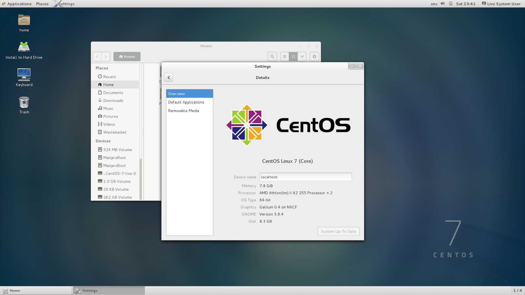Screen dimensions: 525x295
Task: Open Pictures in Places sidebar
Action: pos(115,116)
